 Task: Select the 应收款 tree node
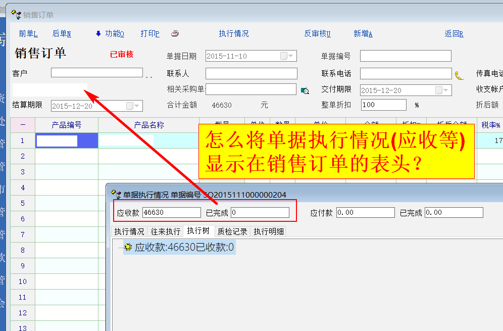[184, 248]
